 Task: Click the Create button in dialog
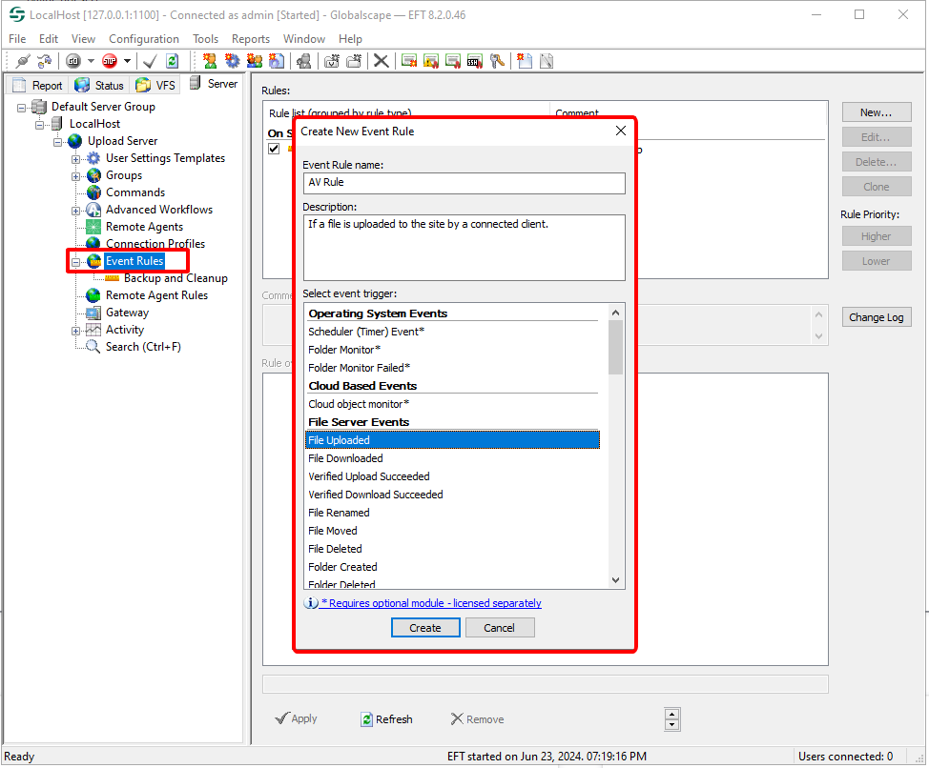[x=425, y=628]
